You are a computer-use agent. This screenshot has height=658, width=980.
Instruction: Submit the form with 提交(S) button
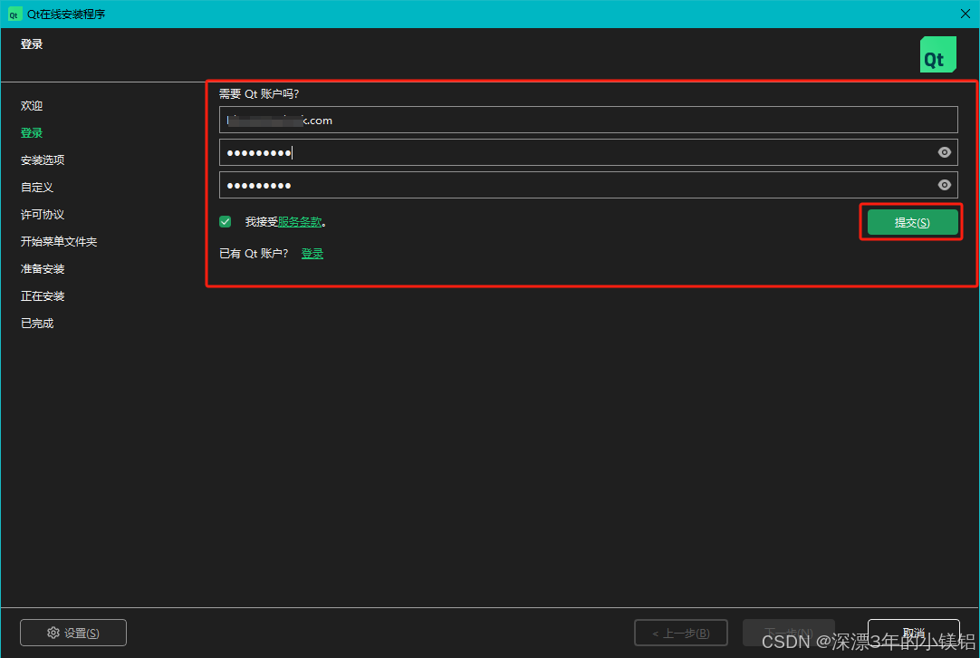coord(912,222)
